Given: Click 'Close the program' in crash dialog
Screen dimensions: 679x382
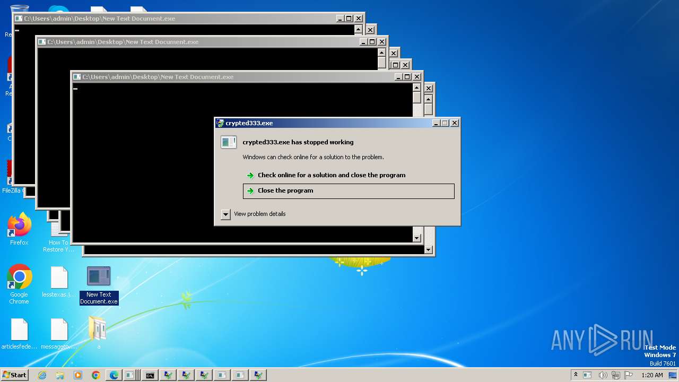Looking at the screenshot, I should click(349, 191).
